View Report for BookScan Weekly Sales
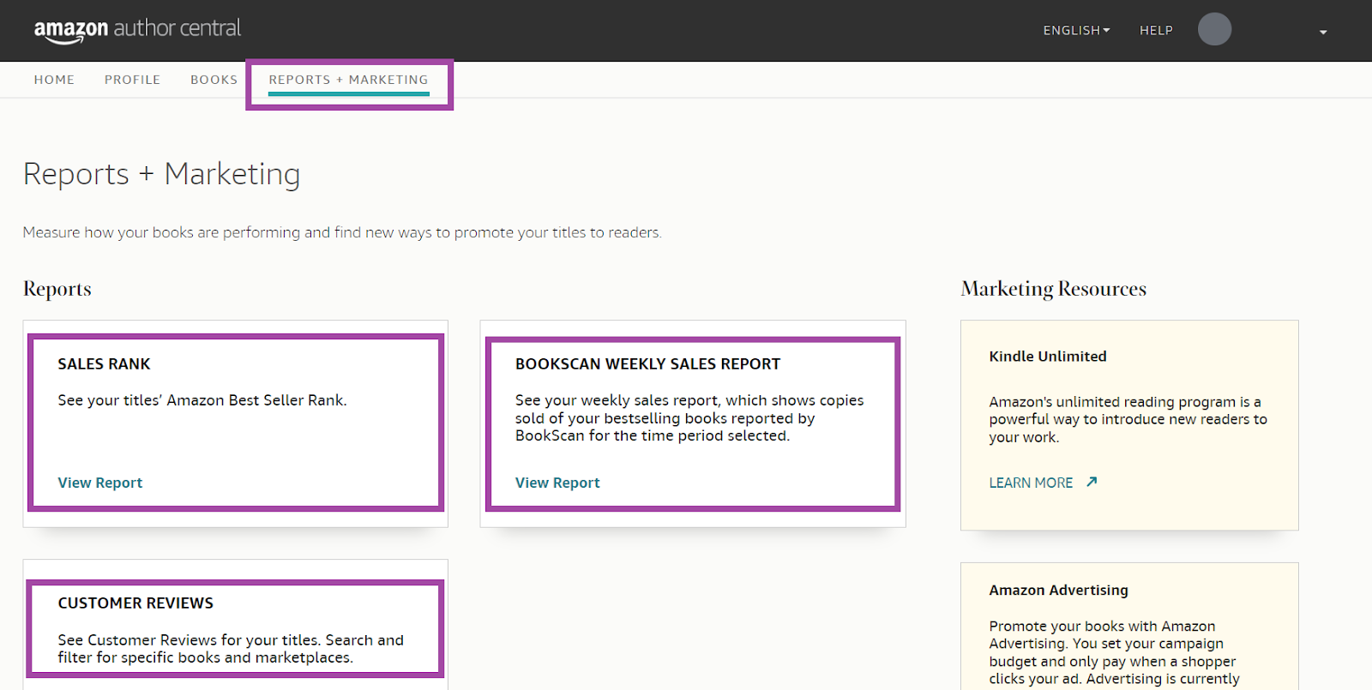Screen dimensions: 1372x690 coord(557,483)
